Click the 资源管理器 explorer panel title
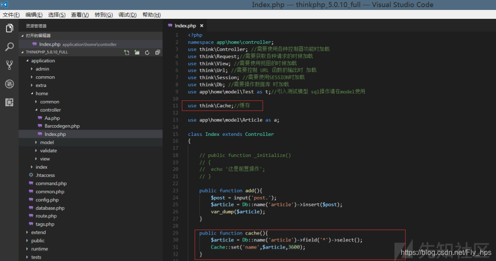Viewport: 496px width, 261px height. point(36,26)
